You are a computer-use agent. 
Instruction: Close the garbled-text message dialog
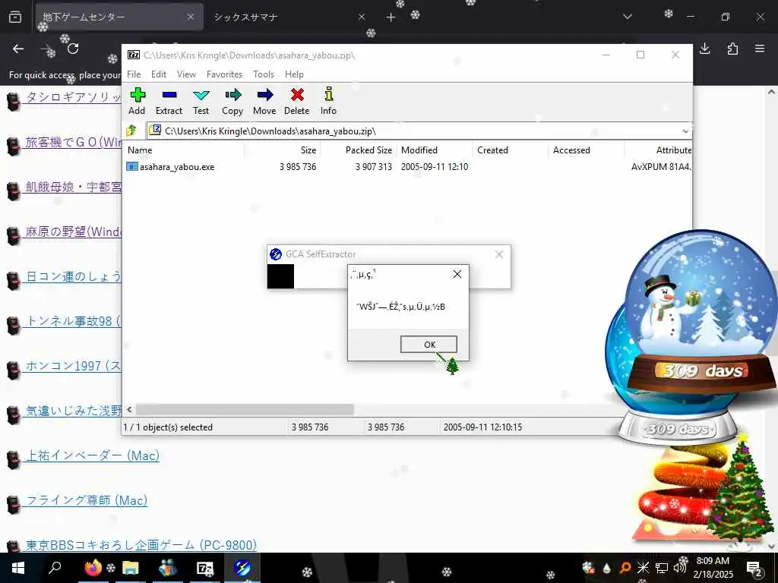[457, 274]
